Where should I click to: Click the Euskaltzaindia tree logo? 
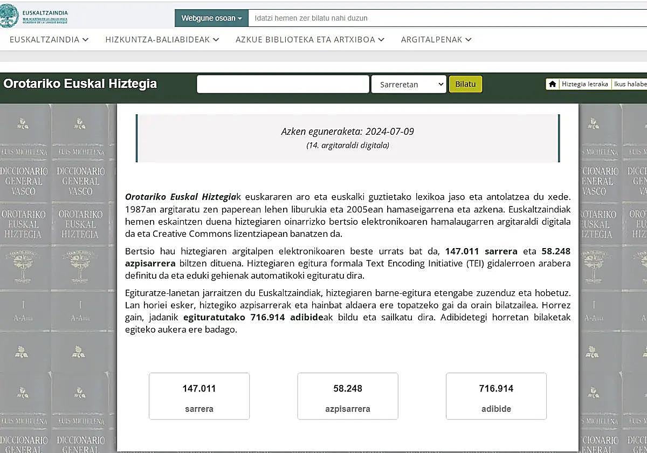pyautogui.click(x=9, y=16)
